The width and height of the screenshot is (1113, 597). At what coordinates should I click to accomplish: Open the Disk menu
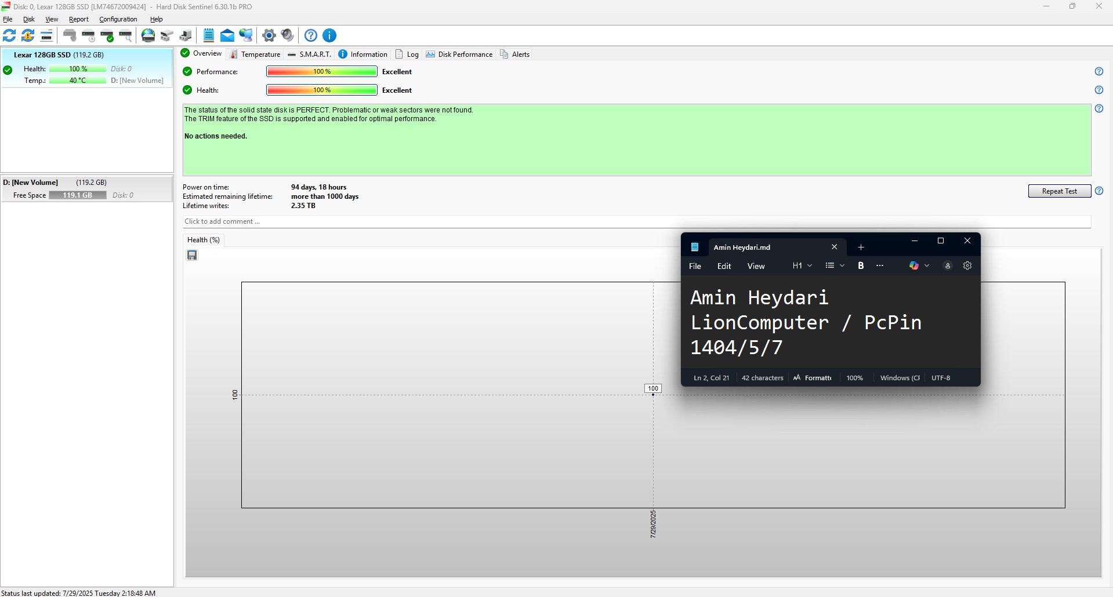pyautogui.click(x=29, y=19)
